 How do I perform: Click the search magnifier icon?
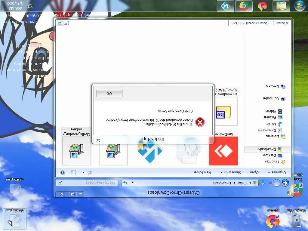[x=60, y=183]
